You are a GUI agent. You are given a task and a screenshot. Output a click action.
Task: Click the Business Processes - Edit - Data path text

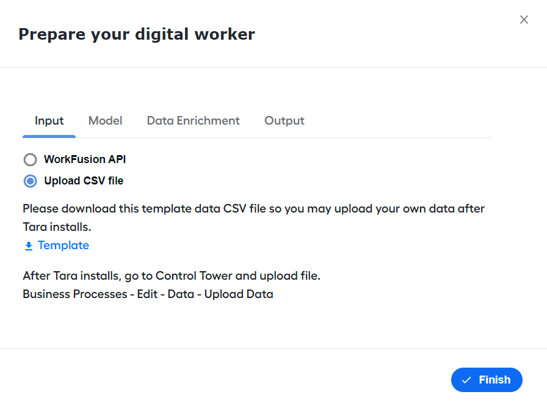click(x=148, y=294)
